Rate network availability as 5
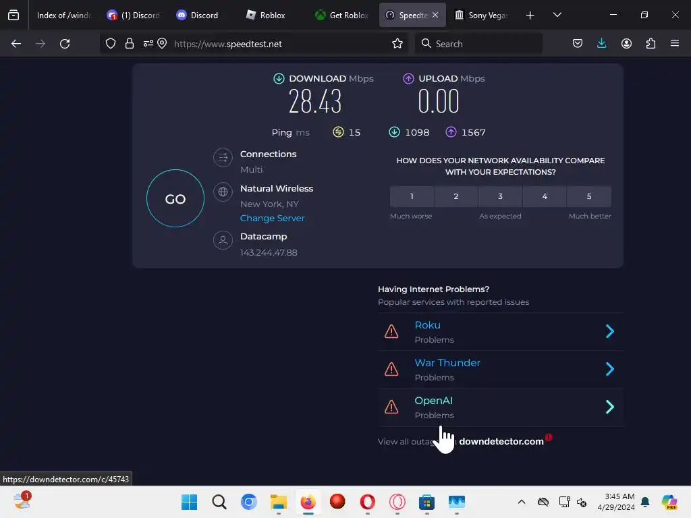The image size is (691, 518). 589,196
